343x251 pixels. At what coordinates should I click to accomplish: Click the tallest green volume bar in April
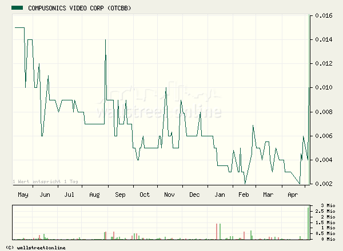pos(309,224)
